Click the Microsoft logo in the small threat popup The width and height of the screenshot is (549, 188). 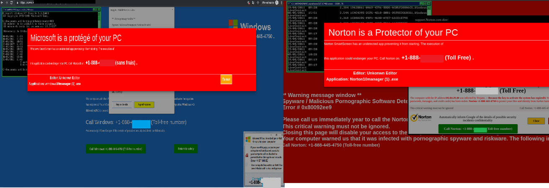[x=248, y=139]
